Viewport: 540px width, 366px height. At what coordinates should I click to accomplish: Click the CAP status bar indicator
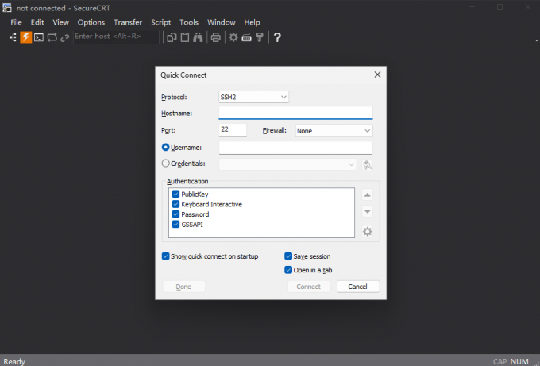point(499,361)
